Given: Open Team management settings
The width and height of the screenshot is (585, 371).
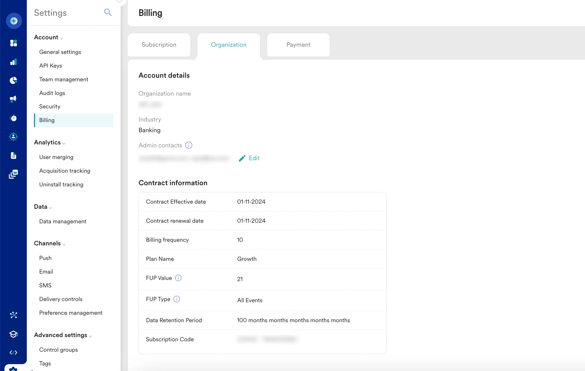Looking at the screenshot, I should 64,79.
